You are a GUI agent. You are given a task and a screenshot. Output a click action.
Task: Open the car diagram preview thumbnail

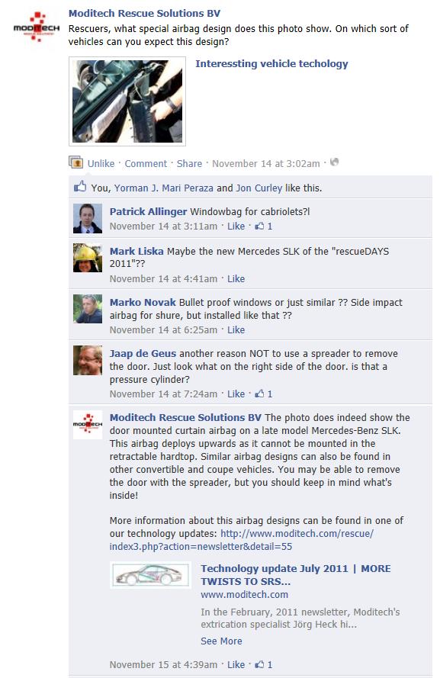click(x=150, y=575)
